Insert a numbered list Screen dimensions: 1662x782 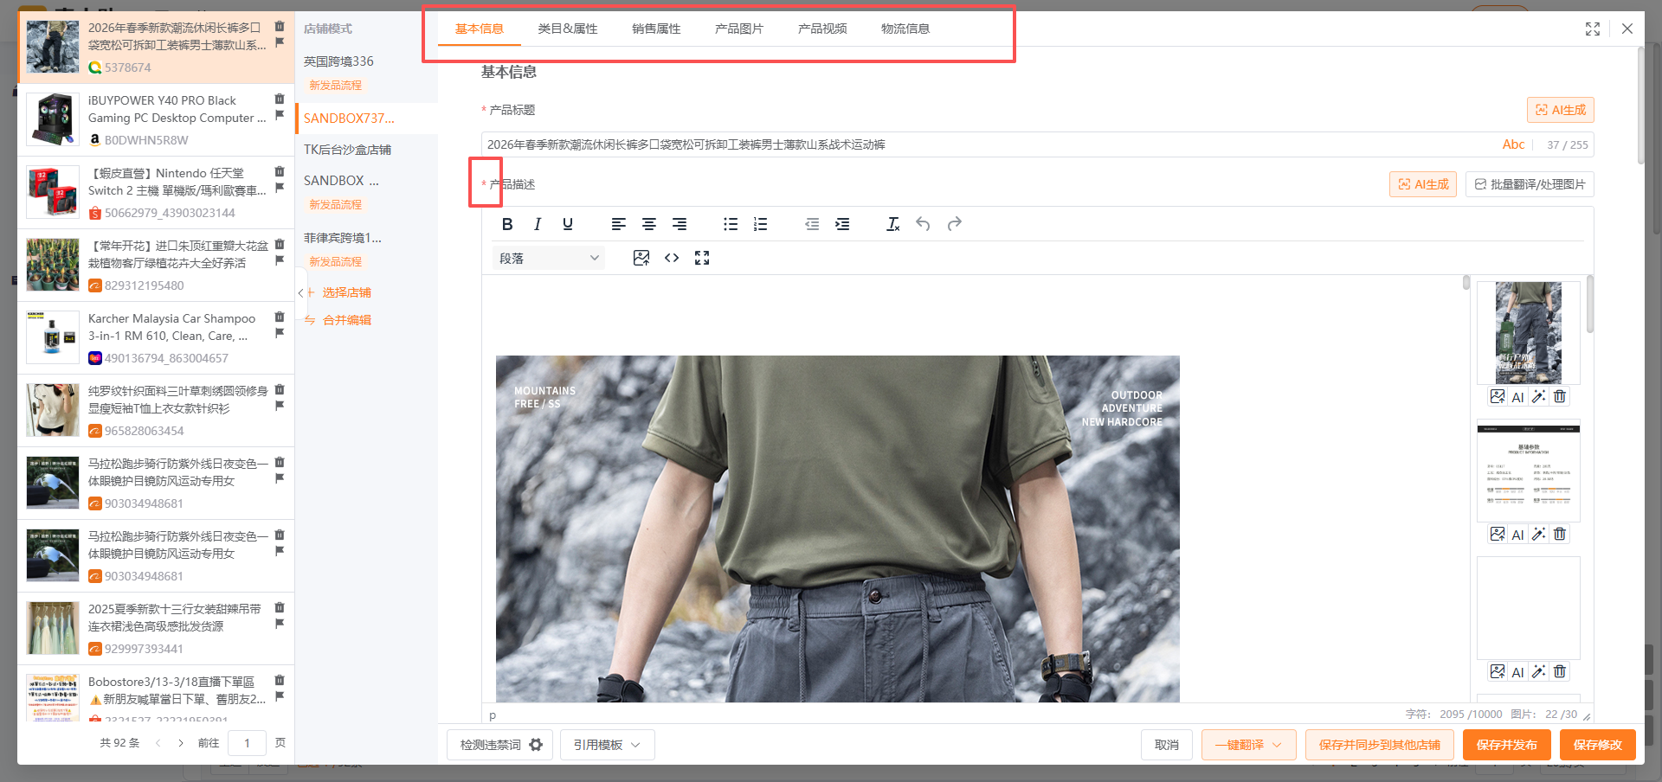761,224
